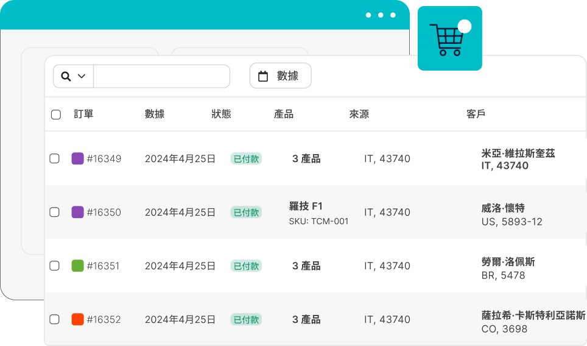This screenshot has width=587, height=346.
Task: Click CO, 3698 customer location
Action: coord(504,329)
